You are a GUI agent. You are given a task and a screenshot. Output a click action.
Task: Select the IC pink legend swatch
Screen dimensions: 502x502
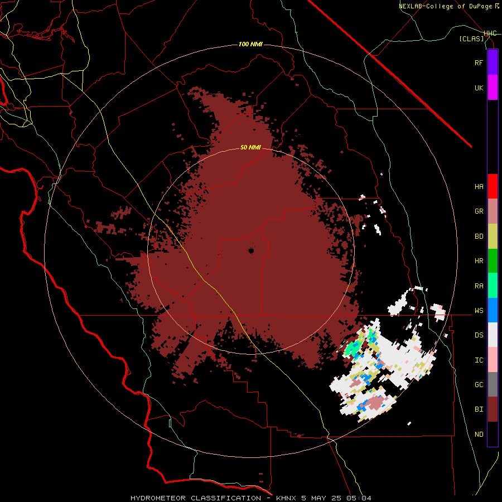coord(493,360)
